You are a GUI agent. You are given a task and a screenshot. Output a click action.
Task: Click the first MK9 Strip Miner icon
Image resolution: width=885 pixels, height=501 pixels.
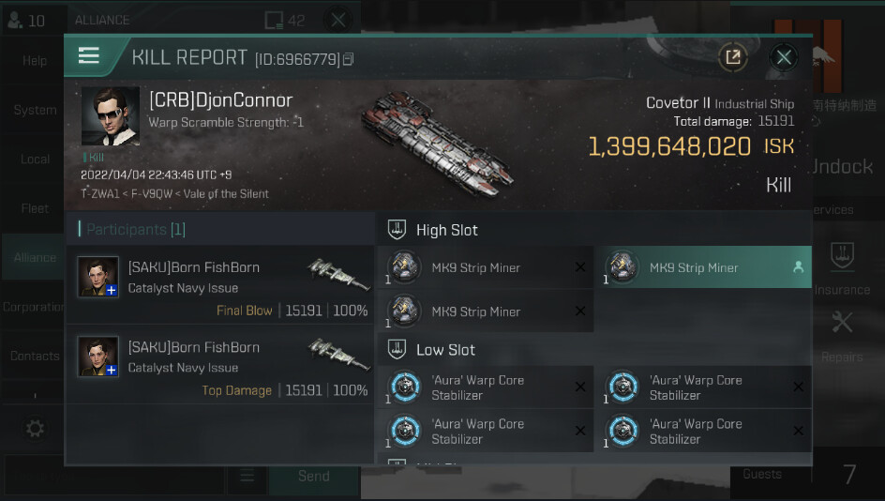tap(404, 266)
